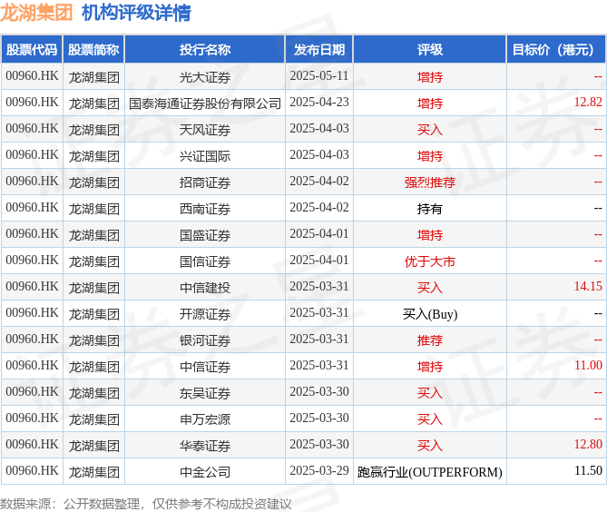The width and height of the screenshot is (607, 512).
Task: Select the 国泰海通证券股份有限公司 cell
Action: coord(205,103)
